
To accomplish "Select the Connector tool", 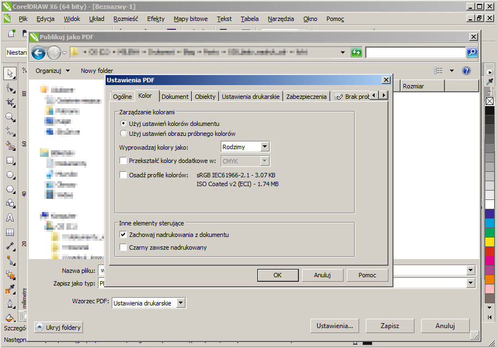I will pos(10,261).
